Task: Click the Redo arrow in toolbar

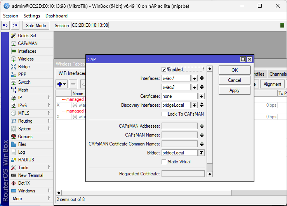Action: pos(15,25)
